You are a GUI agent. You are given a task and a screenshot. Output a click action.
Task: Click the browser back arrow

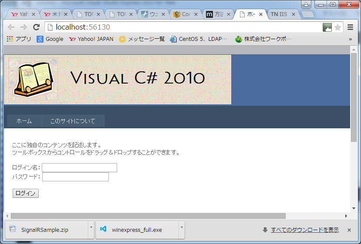(x=11, y=27)
